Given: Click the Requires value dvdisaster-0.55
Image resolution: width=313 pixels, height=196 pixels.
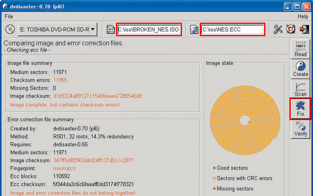Looking at the screenshot, I should [x=70, y=144].
